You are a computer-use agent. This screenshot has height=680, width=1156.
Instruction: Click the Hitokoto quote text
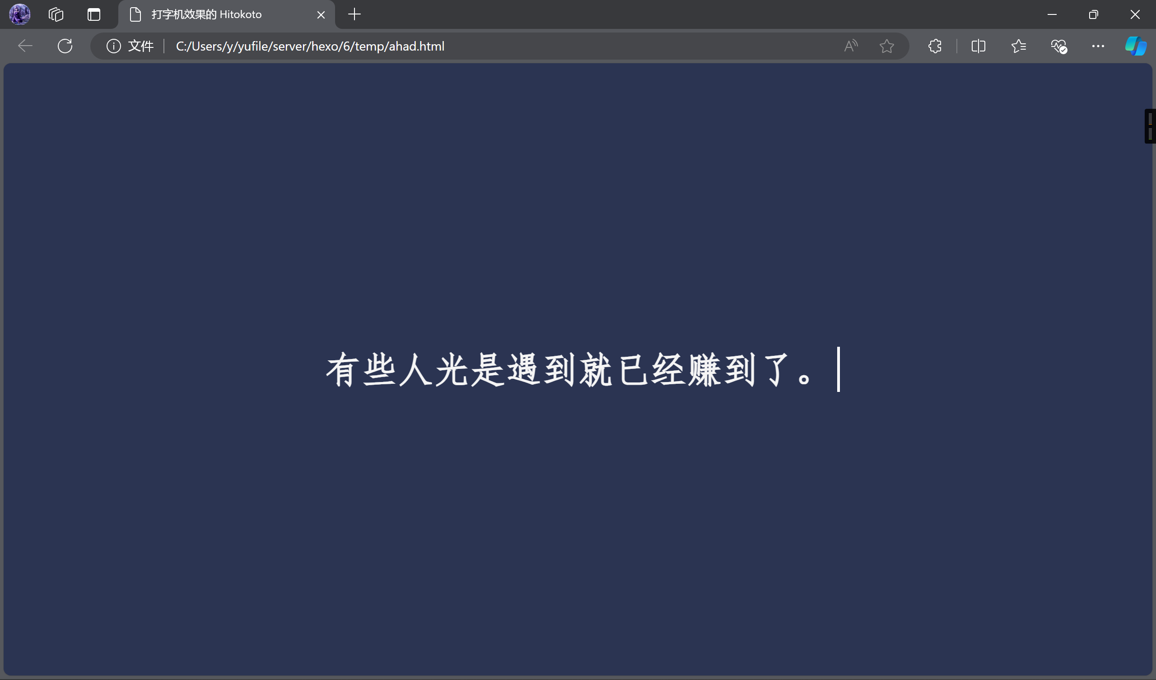[x=569, y=370]
